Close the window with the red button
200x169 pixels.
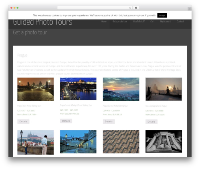click(12, 8)
